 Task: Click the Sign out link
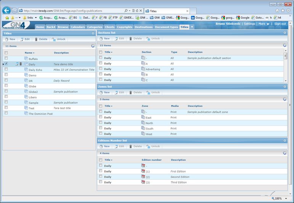pyautogui.click(x=280, y=24)
